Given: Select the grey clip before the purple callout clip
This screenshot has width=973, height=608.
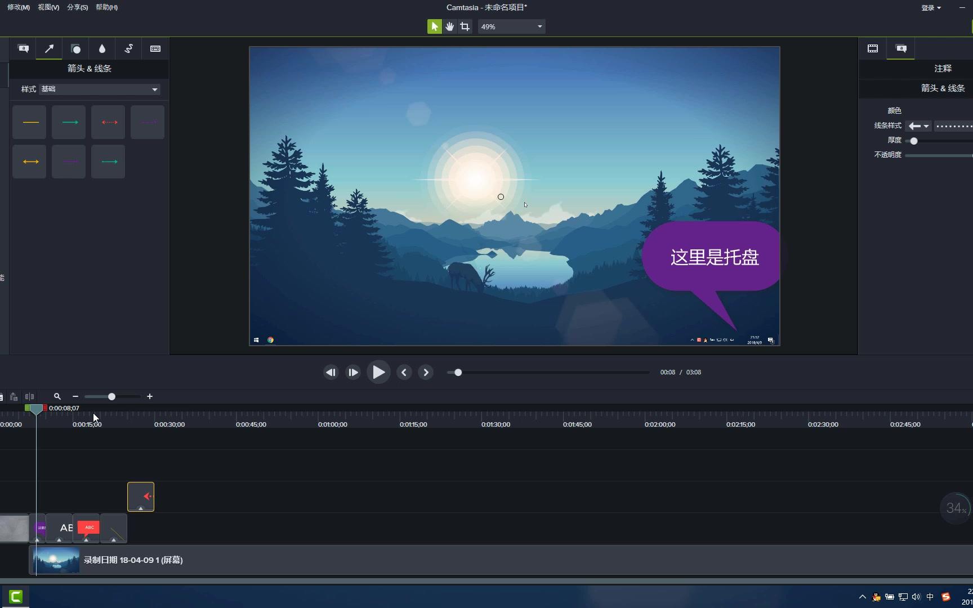Looking at the screenshot, I should click(x=14, y=528).
